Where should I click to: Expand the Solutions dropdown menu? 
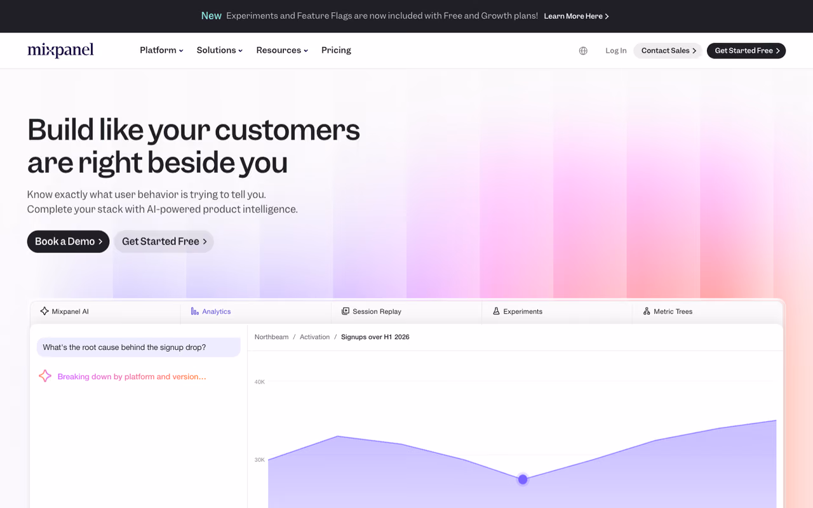pyautogui.click(x=220, y=50)
